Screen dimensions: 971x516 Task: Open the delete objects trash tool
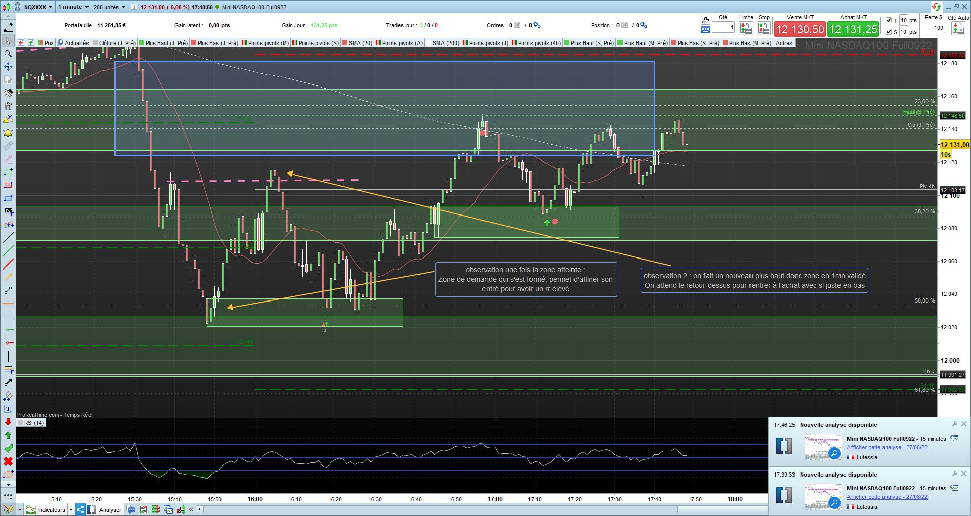click(x=8, y=106)
